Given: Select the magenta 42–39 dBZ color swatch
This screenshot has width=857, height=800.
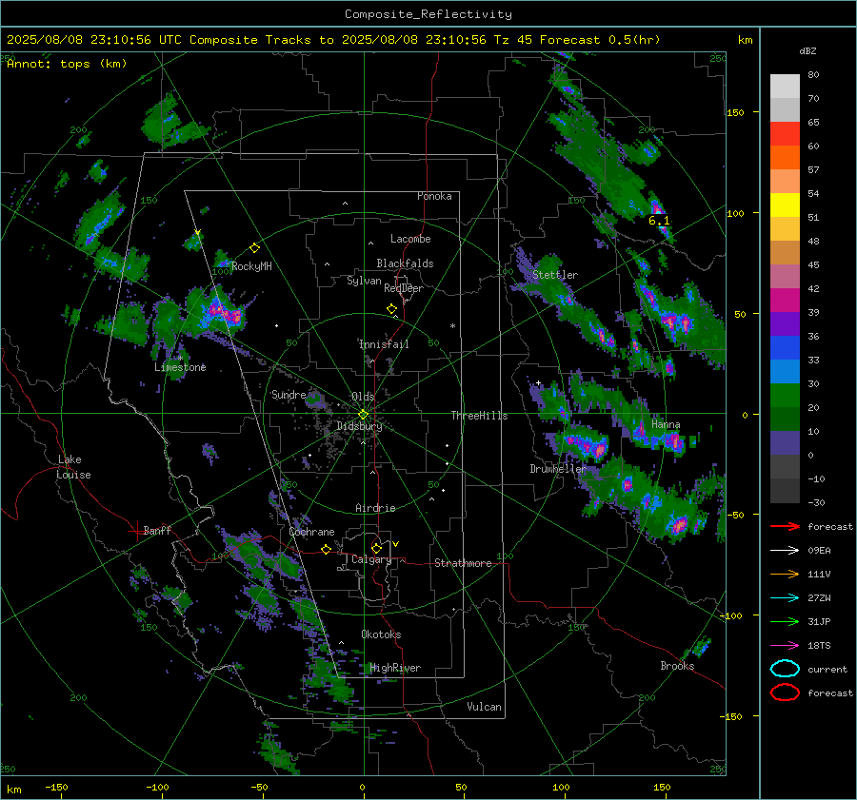Looking at the screenshot, I should [x=785, y=301].
